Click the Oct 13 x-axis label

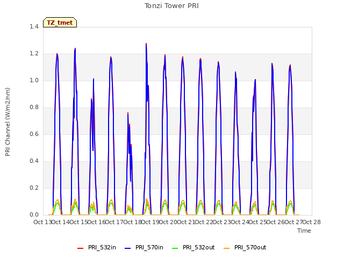(x=42, y=222)
